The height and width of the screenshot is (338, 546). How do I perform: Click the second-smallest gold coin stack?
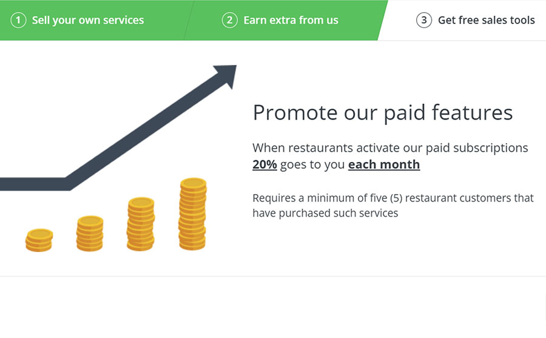click(90, 233)
